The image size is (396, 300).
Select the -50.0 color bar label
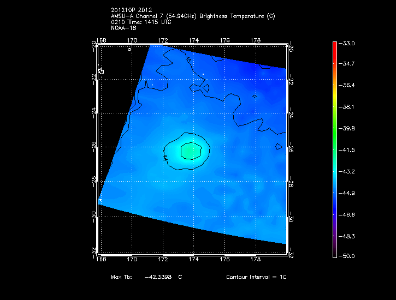[348, 256]
